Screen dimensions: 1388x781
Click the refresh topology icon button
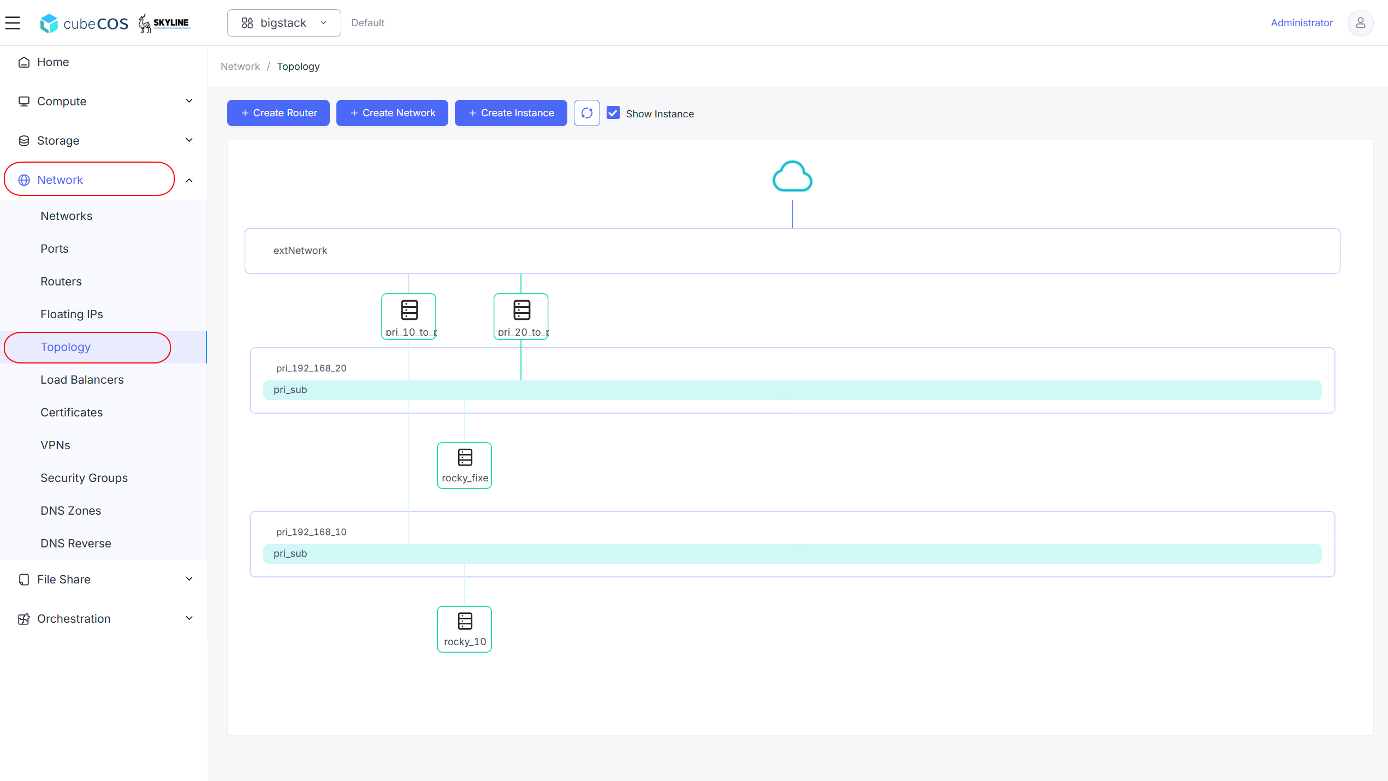[587, 113]
